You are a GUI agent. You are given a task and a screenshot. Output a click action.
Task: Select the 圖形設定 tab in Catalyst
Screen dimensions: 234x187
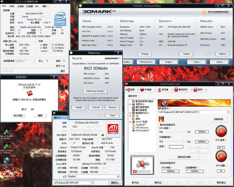click(133, 96)
